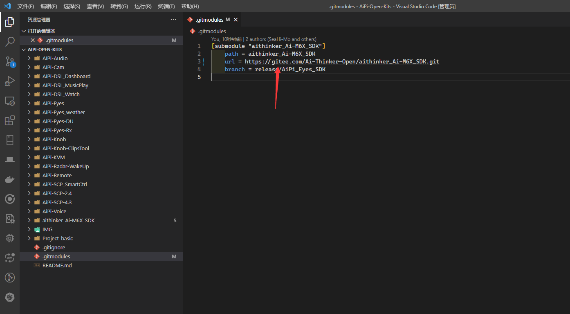
Task: Open the 查看(V) menu
Action: pos(95,6)
